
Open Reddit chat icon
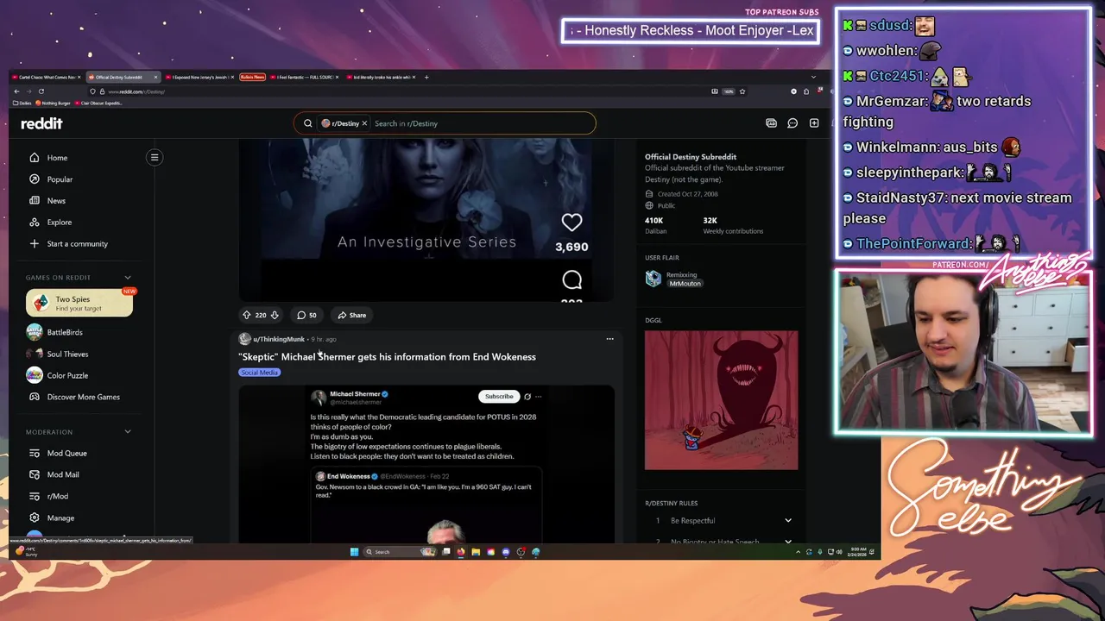(792, 123)
